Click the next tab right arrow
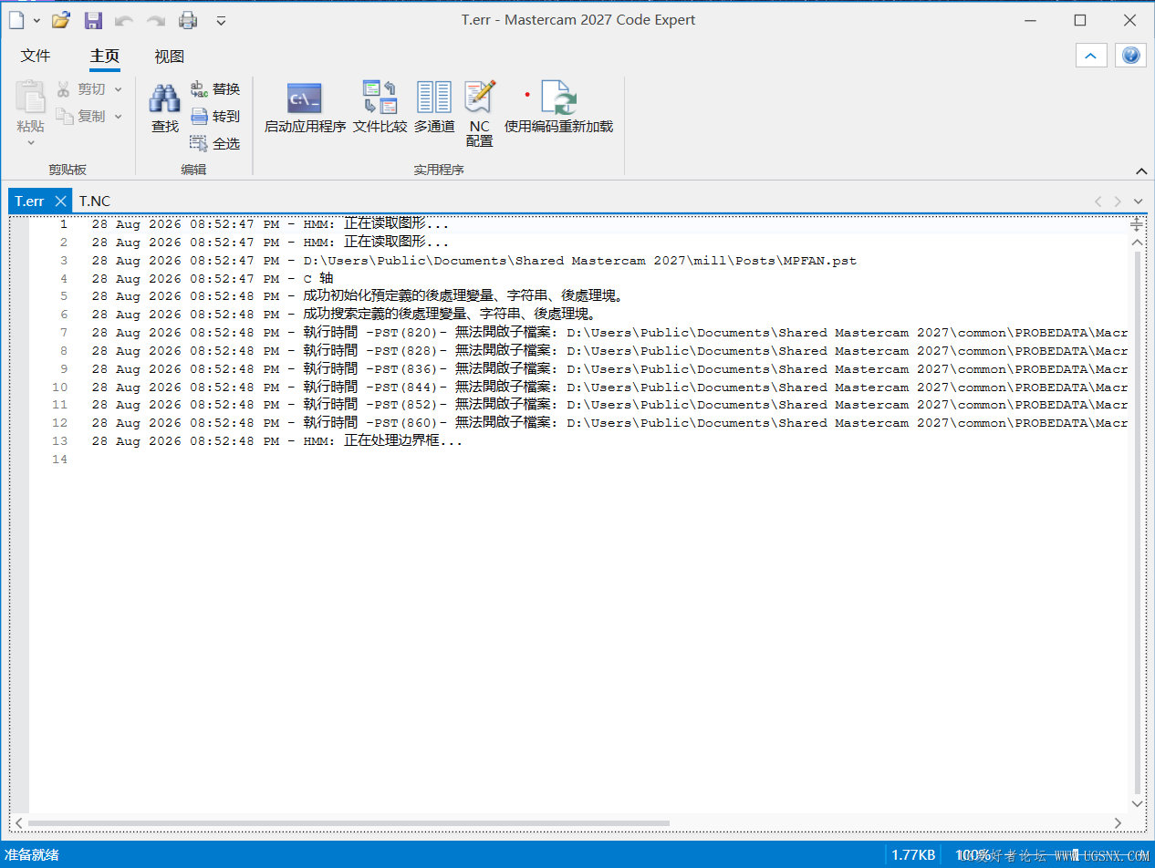1155x868 pixels. tap(1118, 201)
